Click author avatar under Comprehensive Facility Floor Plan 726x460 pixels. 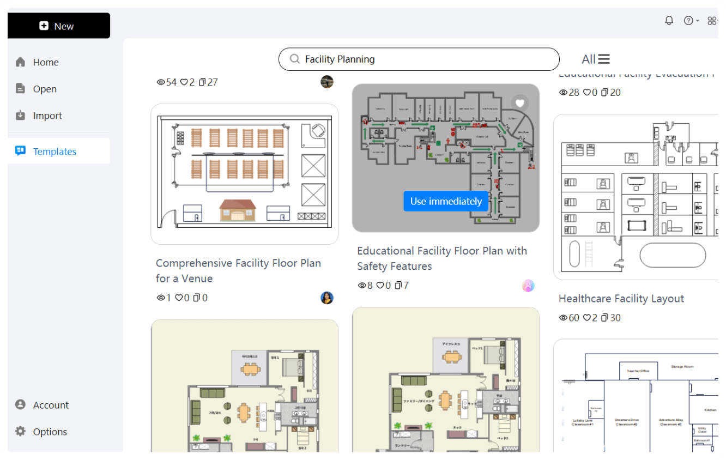(327, 298)
